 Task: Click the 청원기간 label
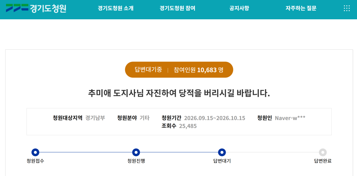[x=171, y=118]
